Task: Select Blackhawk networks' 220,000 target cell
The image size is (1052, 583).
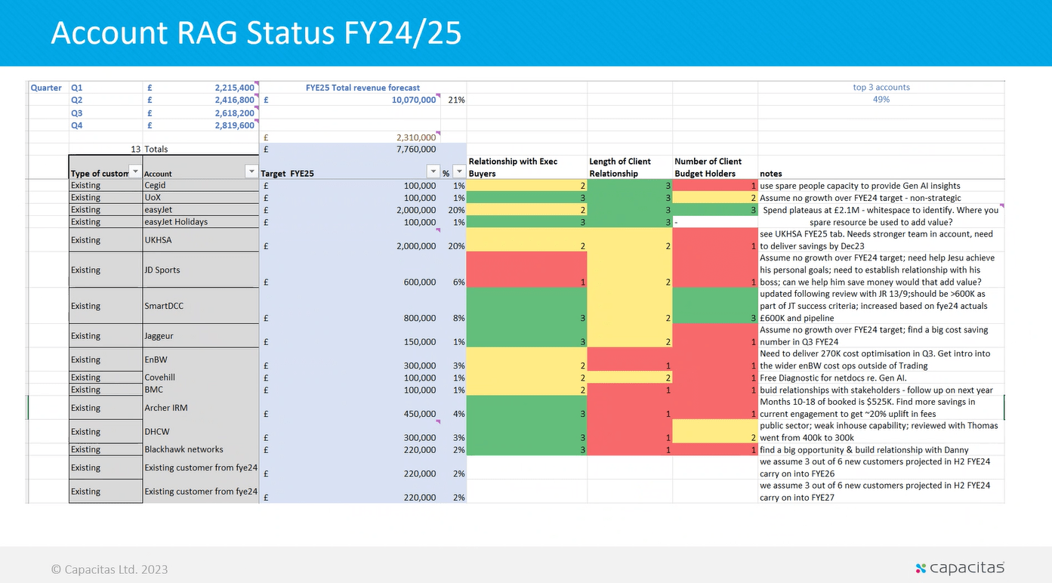Action: [350, 449]
